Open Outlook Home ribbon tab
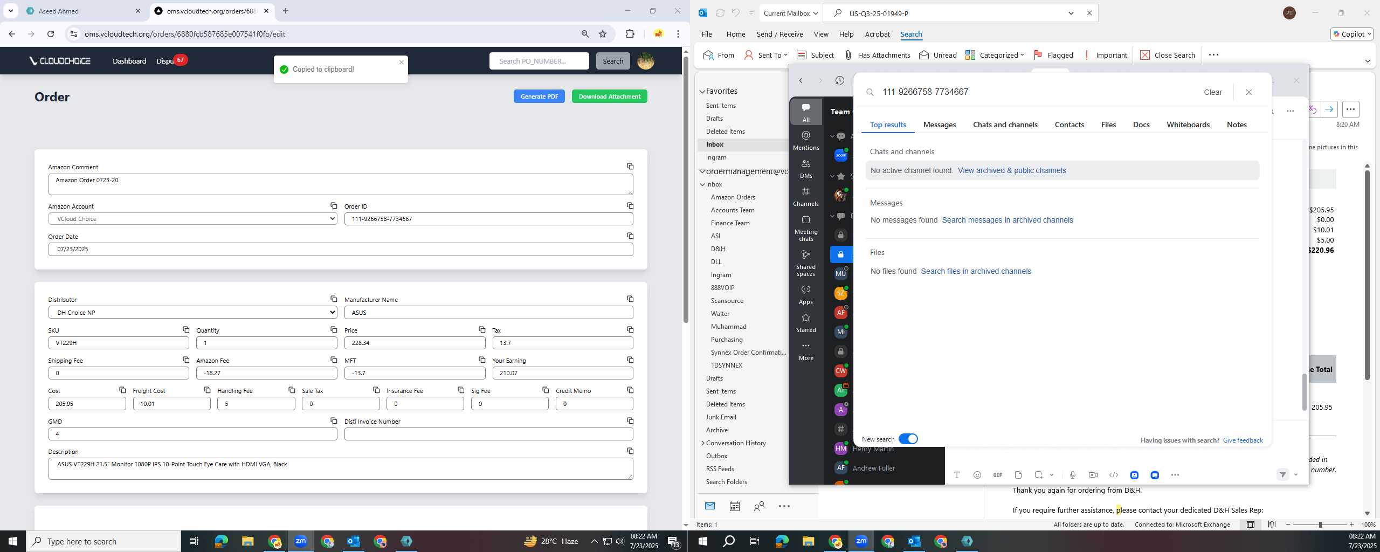This screenshot has height=552, width=1380. point(735,34)
